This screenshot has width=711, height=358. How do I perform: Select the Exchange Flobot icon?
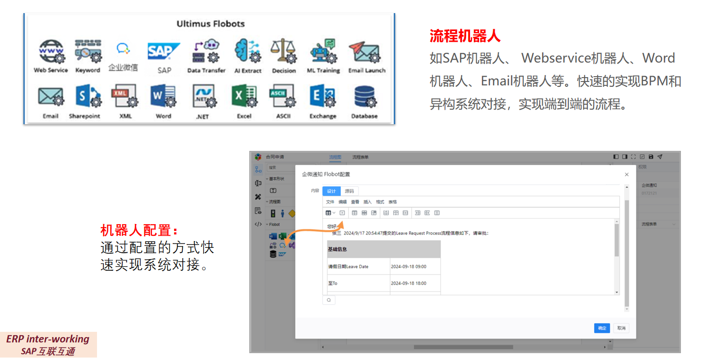click(x=323, y=96)
